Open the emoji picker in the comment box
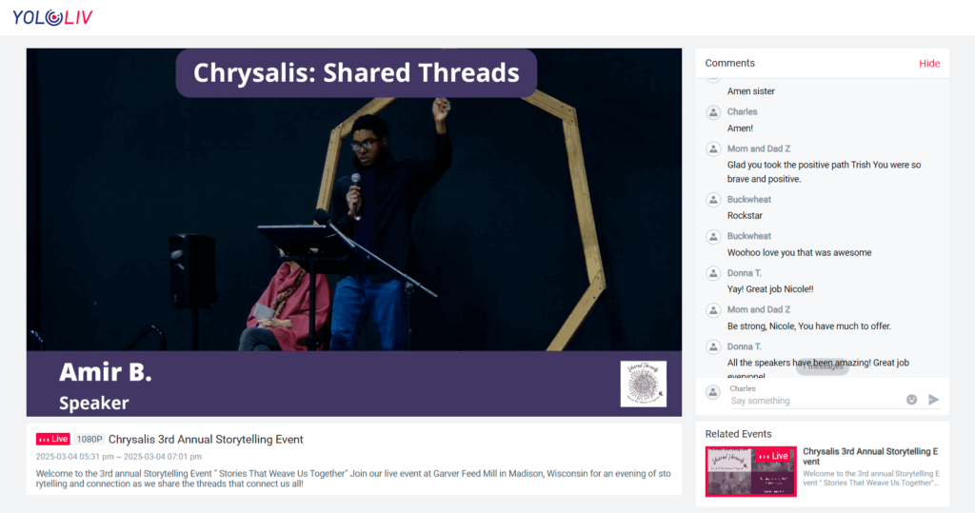The image size is (975, 513). point(911,400)
